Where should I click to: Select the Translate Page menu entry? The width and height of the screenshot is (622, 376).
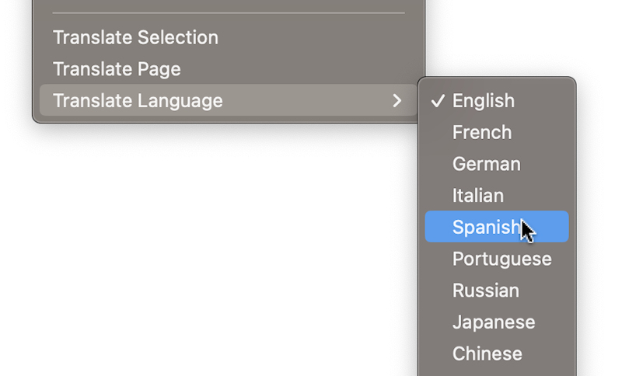pyautogui.click(x=117, y=69)
